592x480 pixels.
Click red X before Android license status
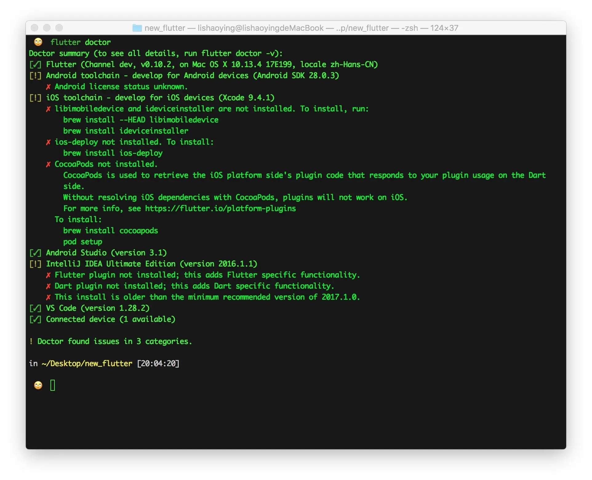pos(48,87)
